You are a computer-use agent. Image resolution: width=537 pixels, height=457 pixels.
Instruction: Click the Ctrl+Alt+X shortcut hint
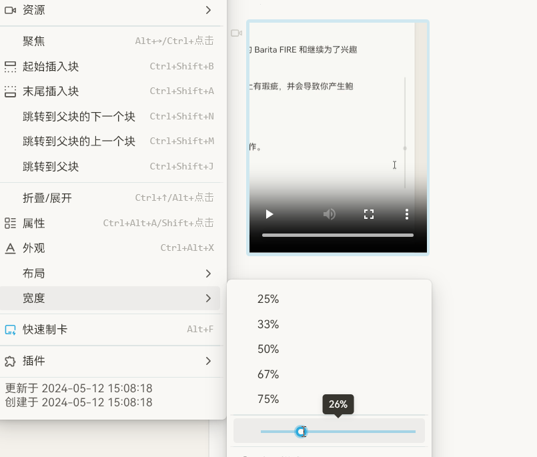(x=187, y=248)
